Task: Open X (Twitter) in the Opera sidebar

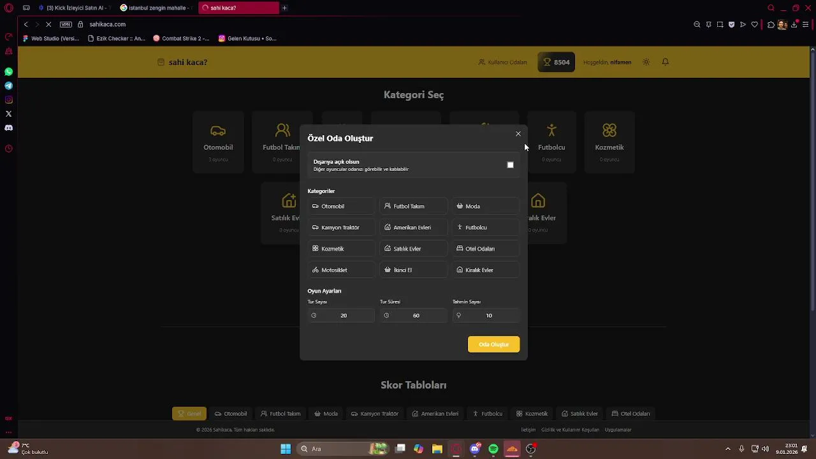Action: pyautogui.click(x=8, y=113)
